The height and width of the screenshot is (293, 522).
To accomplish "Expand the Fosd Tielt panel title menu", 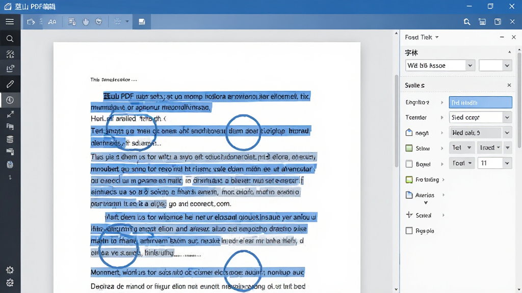I will click(x=437, y=37).
